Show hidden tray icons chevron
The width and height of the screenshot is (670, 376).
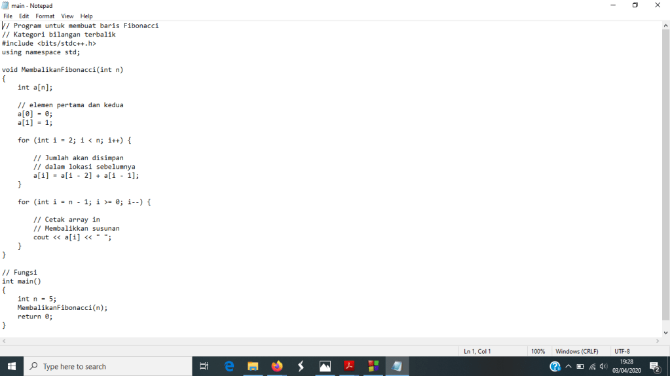point(568,366)
